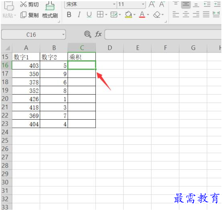Click the Paste (粘贴) icon
The width and height of the screenshot is (223, 211).
(9, 6)
